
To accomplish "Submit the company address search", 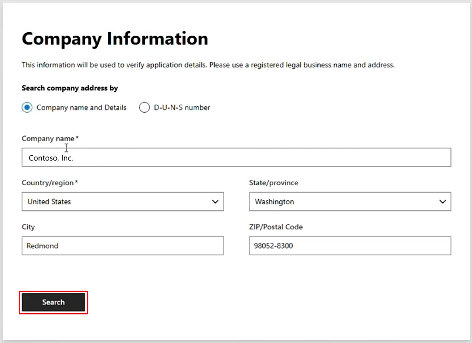I will tap(53, 302).
